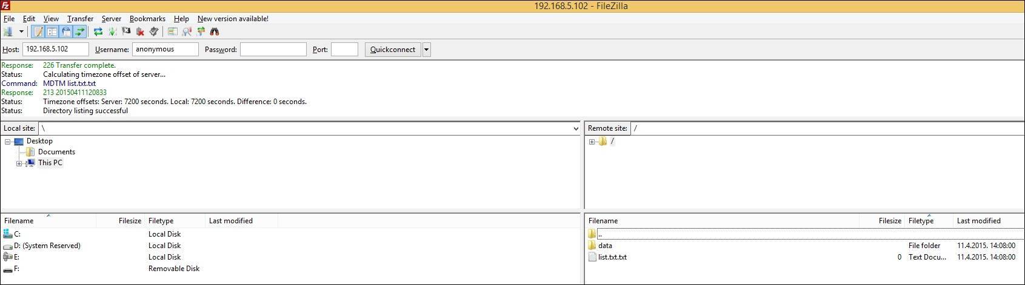The height and width of the screenshot is (285, 1025).
Task: Refresh the file and folder lists
Action: click(98, 31)
